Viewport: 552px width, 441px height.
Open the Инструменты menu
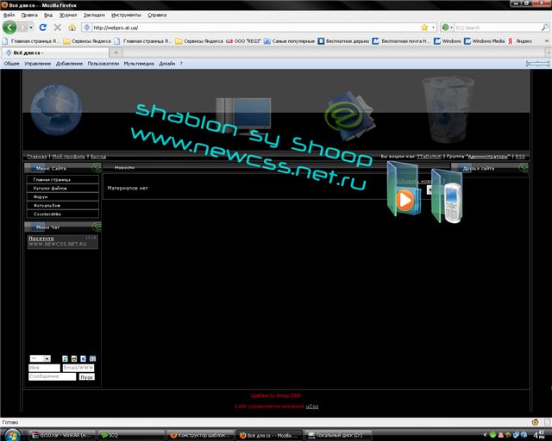(x=126, y=16)
